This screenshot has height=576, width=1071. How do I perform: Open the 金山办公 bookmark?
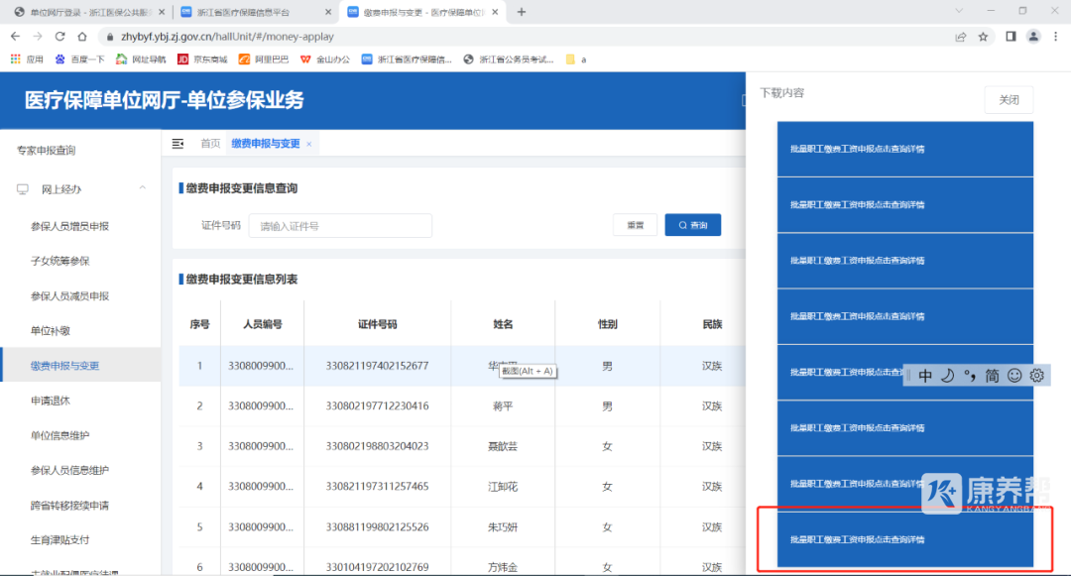point(325,59)
